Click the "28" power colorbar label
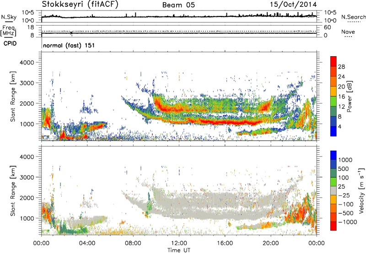 pos(341,67)
